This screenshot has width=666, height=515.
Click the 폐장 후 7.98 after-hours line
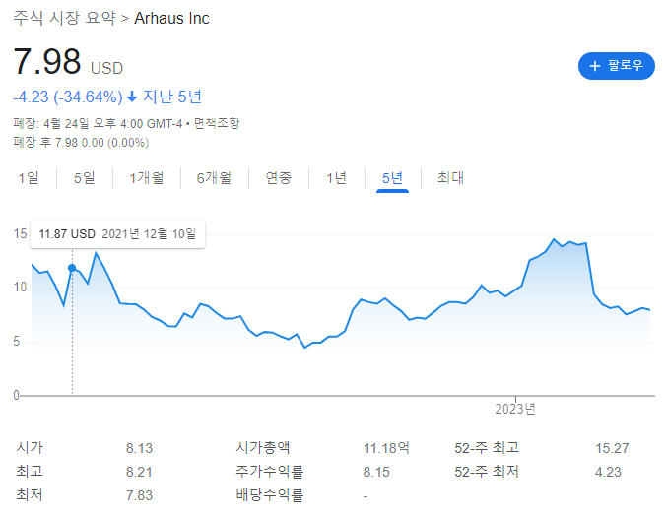[x=81, y=142]
